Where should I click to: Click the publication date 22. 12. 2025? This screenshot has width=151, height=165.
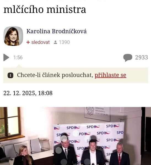click(x=19, y=93)
